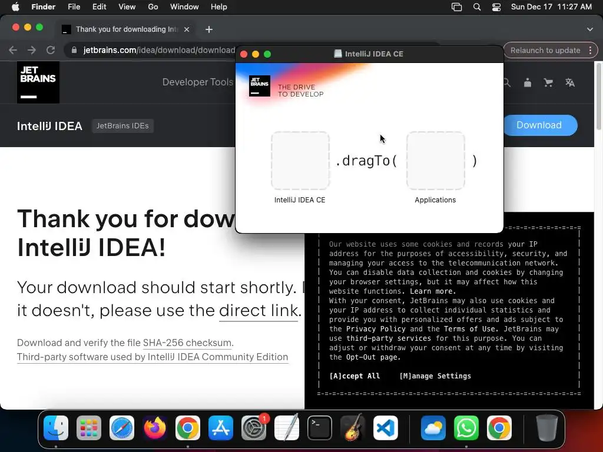Open Finder from the Dock

56,428
